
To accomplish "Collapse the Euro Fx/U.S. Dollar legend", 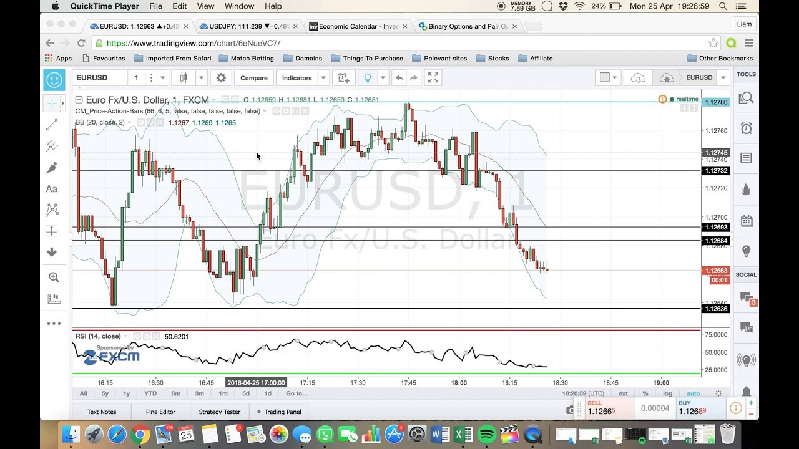I will pyautogui.click(x=79, y=100).
